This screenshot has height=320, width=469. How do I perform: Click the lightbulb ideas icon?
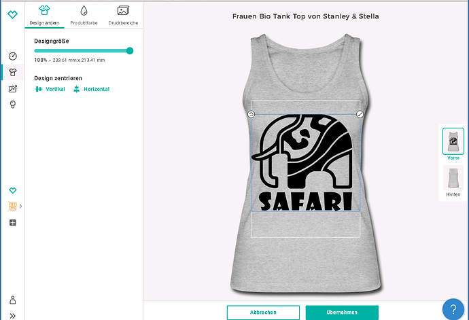(12, 105)
